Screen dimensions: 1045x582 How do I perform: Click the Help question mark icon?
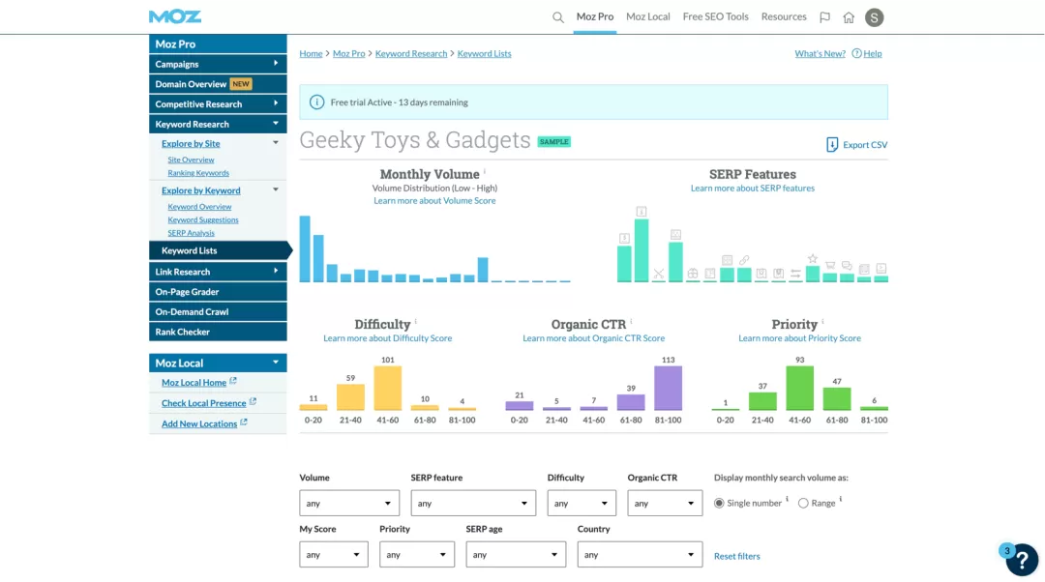856,53
